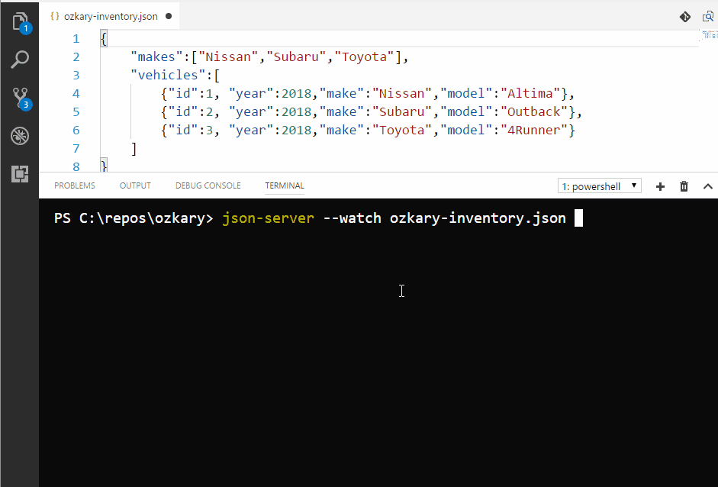Kill the active terminal with the trash icon
Viewport: 718px width, 487px height.
pyautogui.click(x=684, y=185)
